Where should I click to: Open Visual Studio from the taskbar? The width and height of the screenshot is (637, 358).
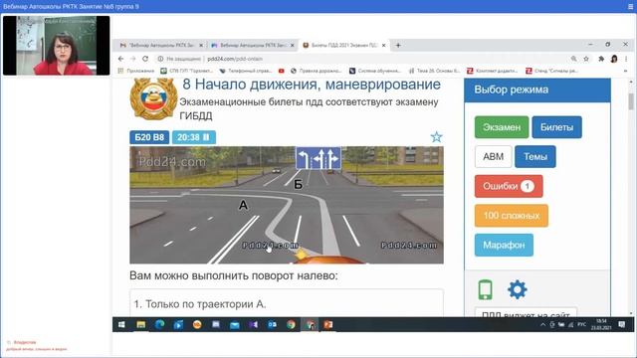coord(253,324)
